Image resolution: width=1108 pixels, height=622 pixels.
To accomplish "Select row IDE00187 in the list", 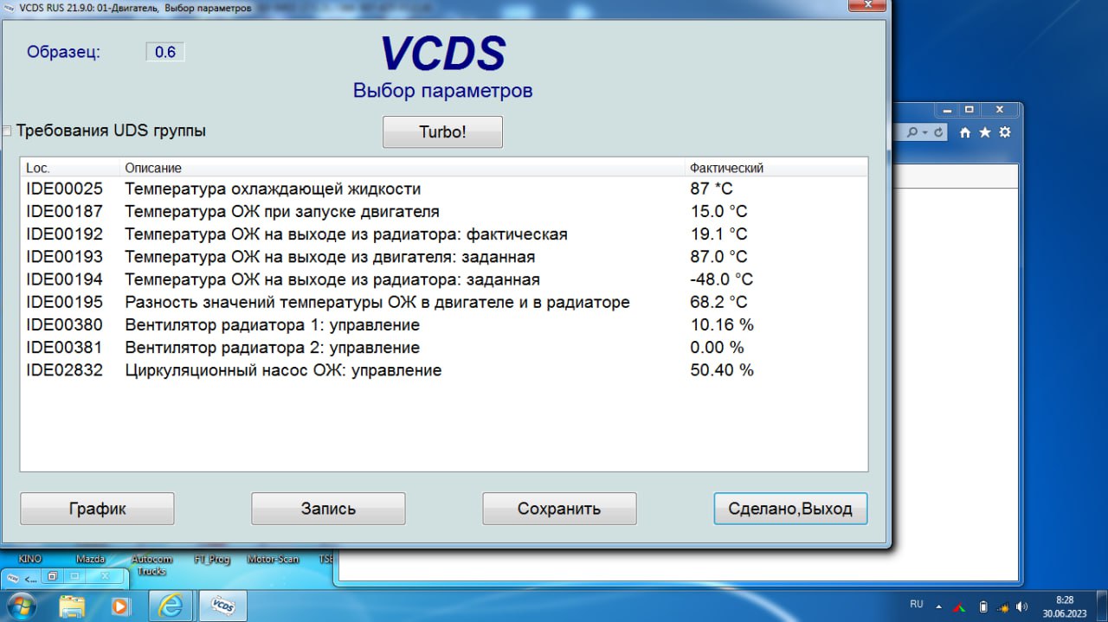I will [x=443, y=211].
